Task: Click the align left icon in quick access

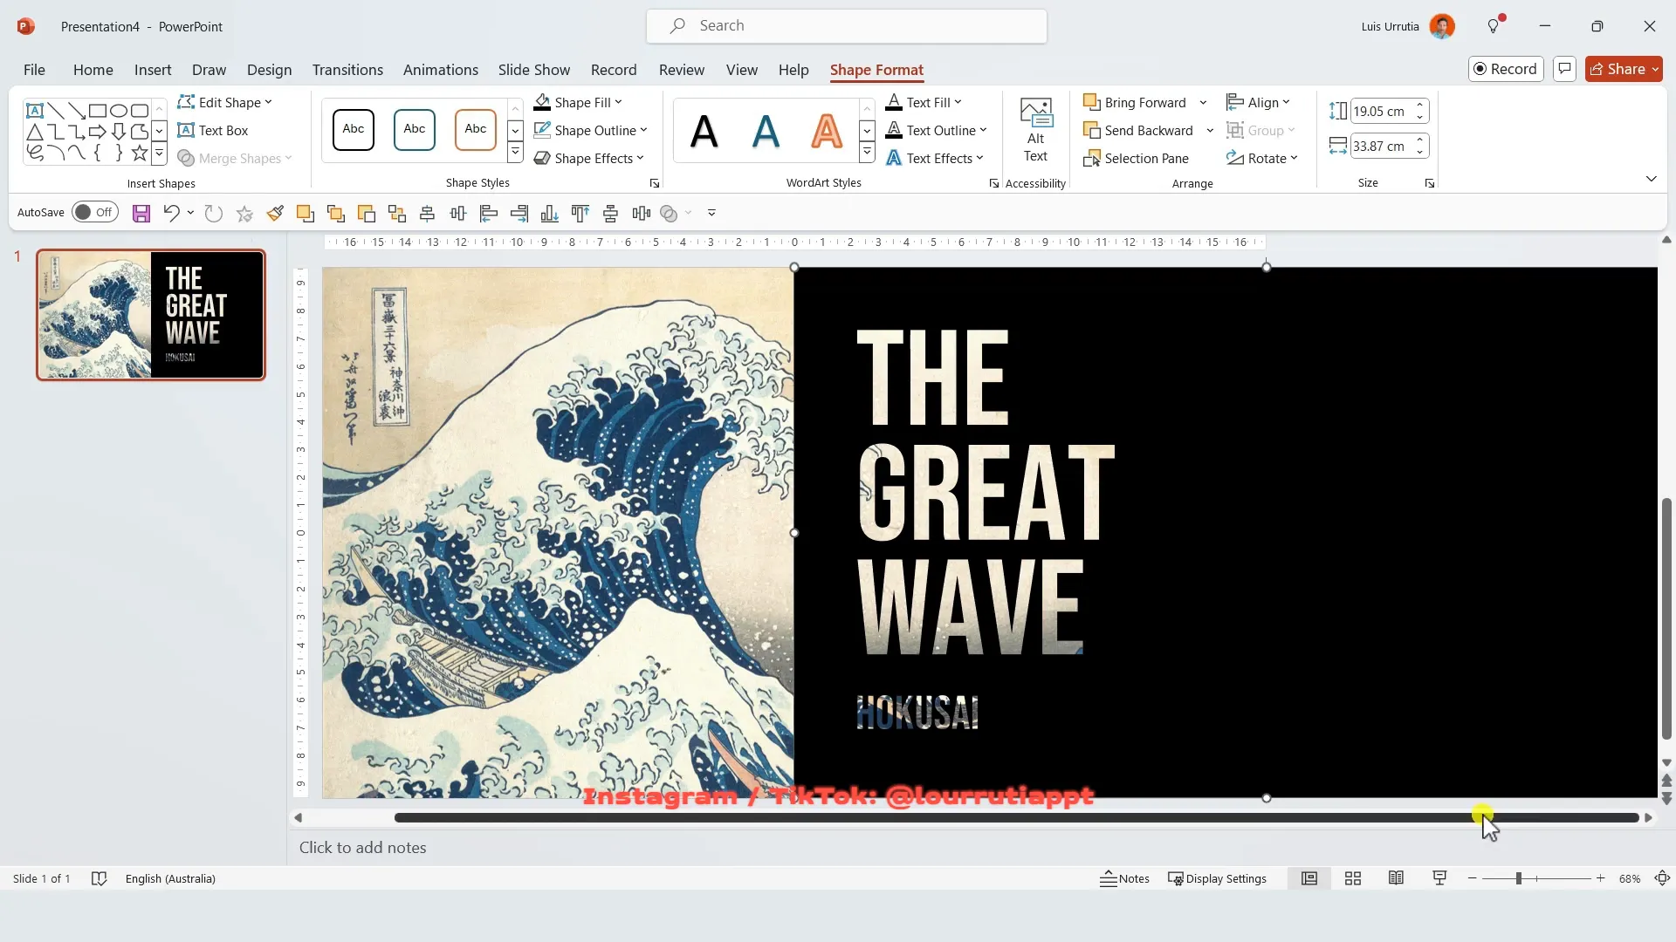Action: [x=489, y=213]
